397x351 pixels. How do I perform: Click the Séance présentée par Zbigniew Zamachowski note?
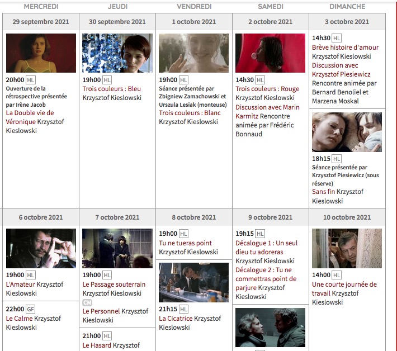click(x=193, y=97)
